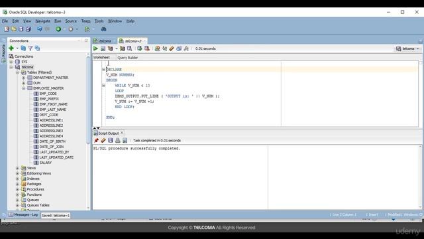Click the Autotrace icon

tap(122, 48)
